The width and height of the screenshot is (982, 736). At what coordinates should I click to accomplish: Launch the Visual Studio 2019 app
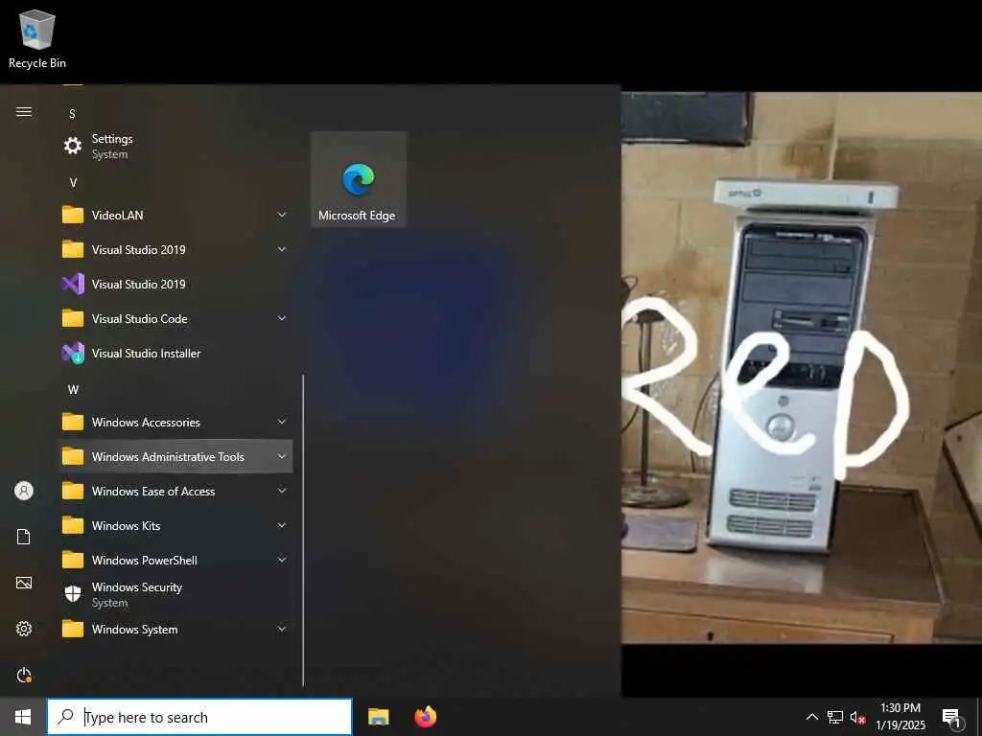175,284
